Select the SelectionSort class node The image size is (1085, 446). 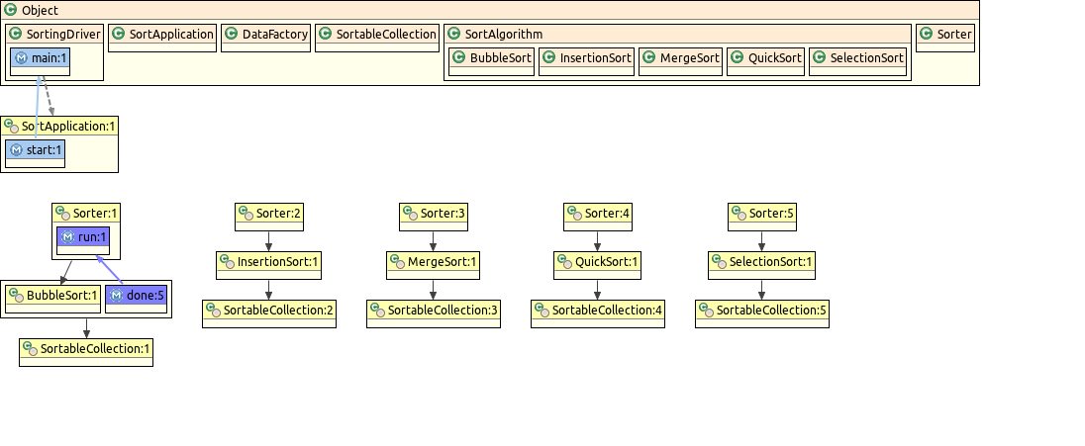pos(857,59)
